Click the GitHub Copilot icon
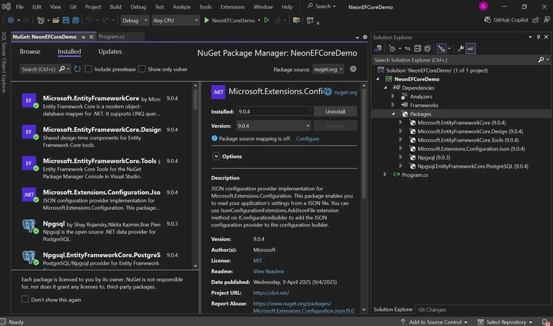This screenshot has height=326, width=553. click(x=487, y=20)
